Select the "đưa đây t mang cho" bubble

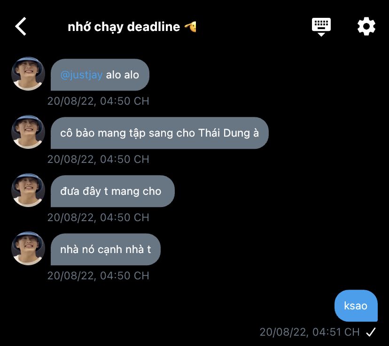(112, 191)
